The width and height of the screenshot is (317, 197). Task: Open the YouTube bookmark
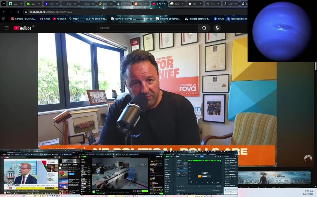pyautogui.click(x=59, y=19)
